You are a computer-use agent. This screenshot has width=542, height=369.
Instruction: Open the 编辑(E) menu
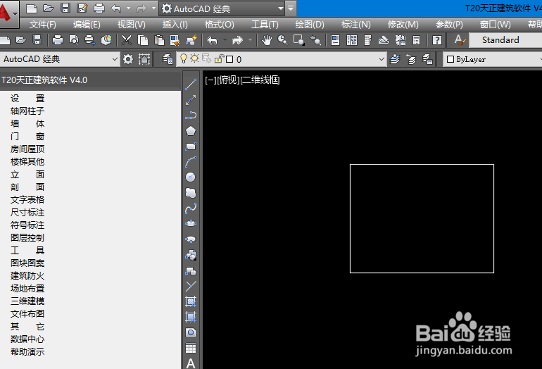[x=87, y=25]
